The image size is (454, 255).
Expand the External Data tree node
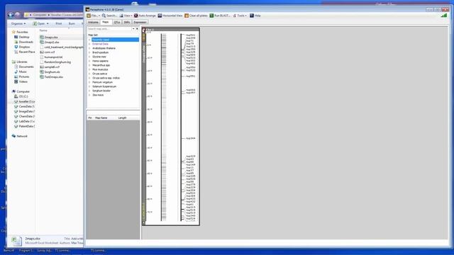[x=89, y=44]
